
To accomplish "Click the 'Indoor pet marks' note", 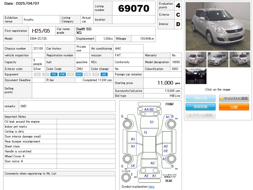I will (16, 127).
